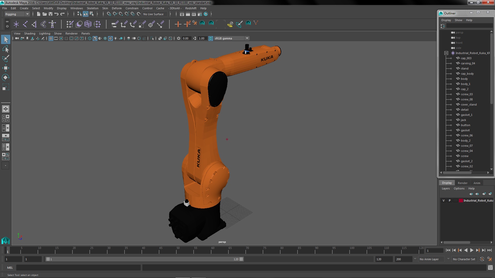Toggle Use All Lights in the viewport toolbar
Screen dimensions: 495x278
coord(115,38)
